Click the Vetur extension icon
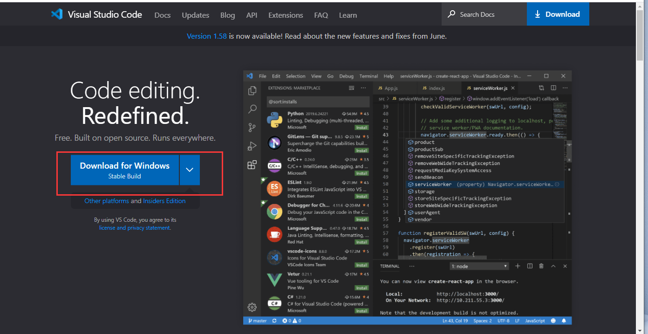The height and width of the screenshot is (334, 648). pyautogui.click(x=274, y=280)
